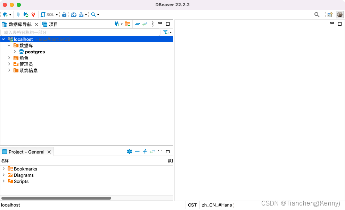Select the 系统信息 folder
The height and width of the screenshot is (210, 345).
coord(25,70)
